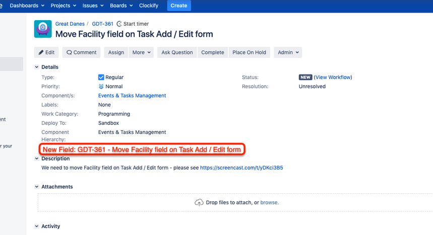Click the Start timer clock icon
Viewport: 433px width, 235px height.
[x=119, y=24]
